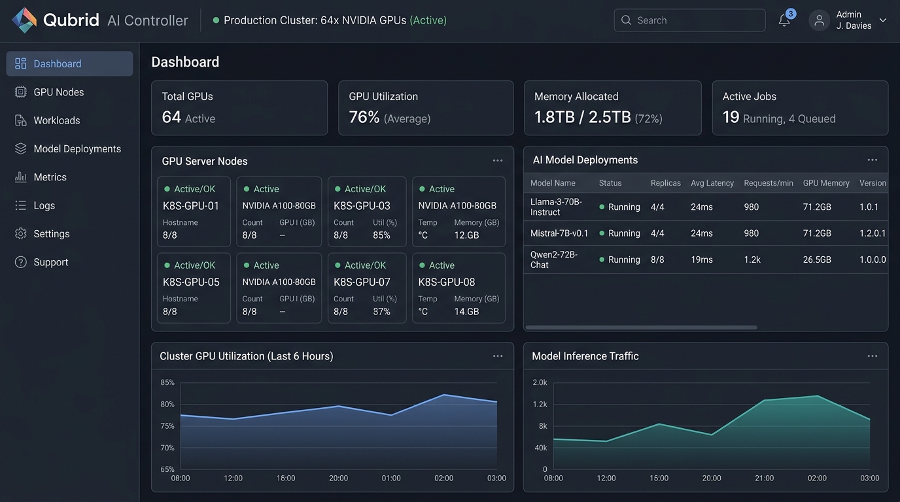Go to Dashboard in sidebar
This screenshot has width=900, height=502.
[x=69, y=63]
